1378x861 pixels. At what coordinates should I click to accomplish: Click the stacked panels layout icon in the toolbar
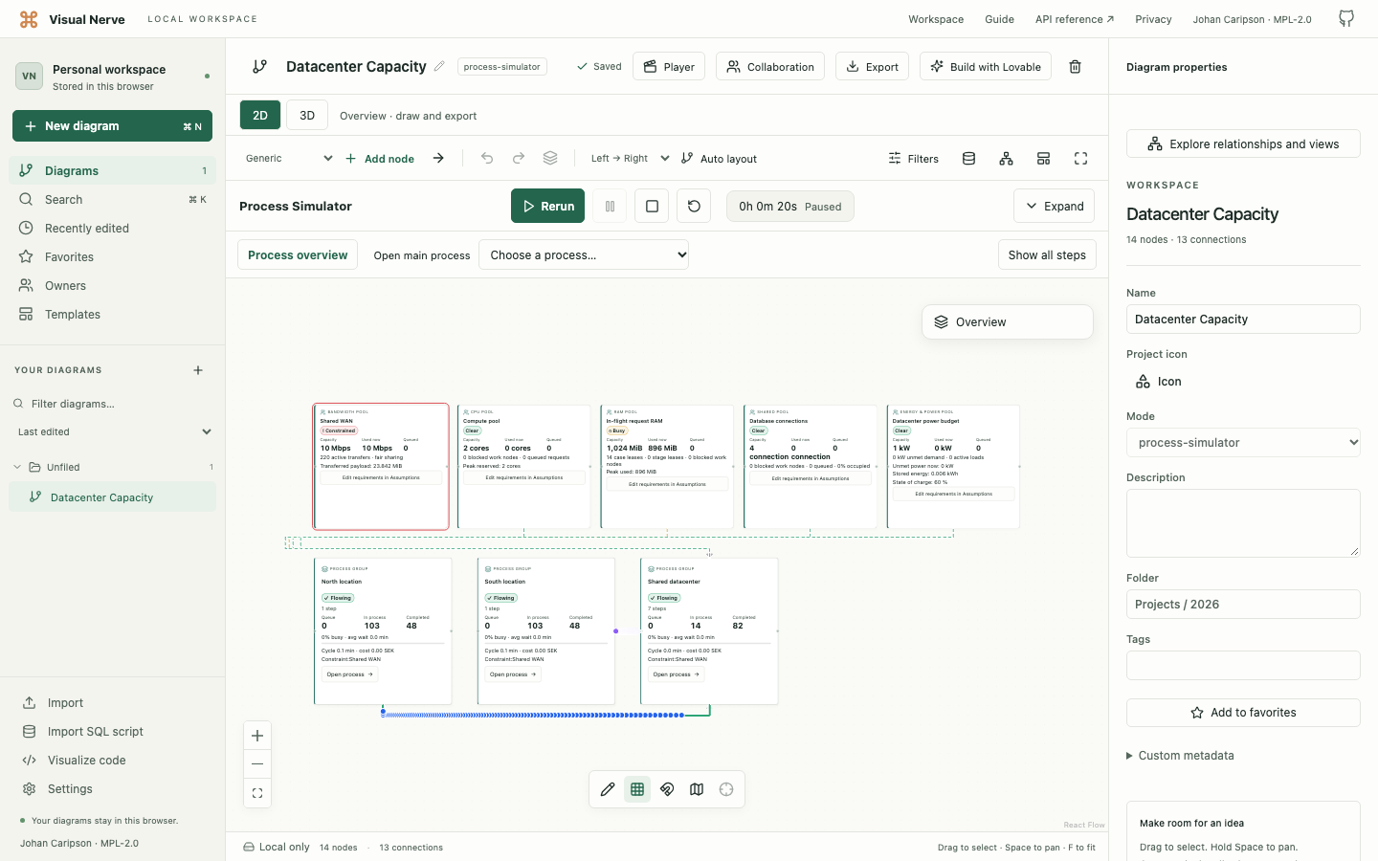pos(1043,159)
